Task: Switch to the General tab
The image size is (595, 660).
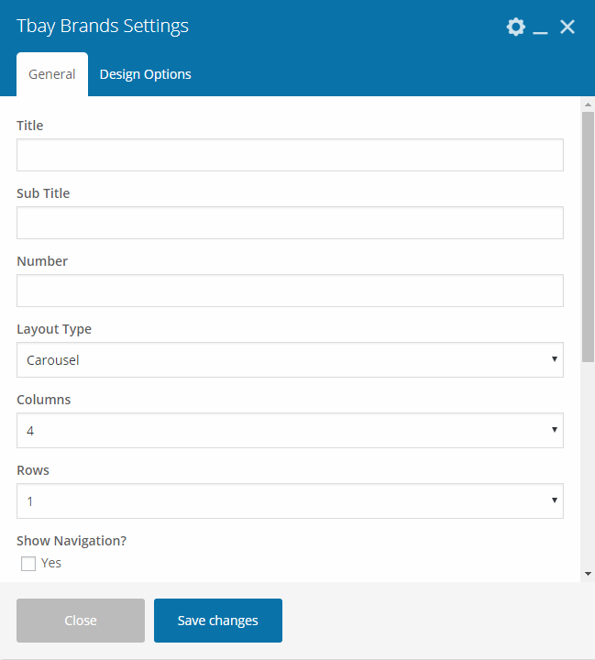Action: 52,74
